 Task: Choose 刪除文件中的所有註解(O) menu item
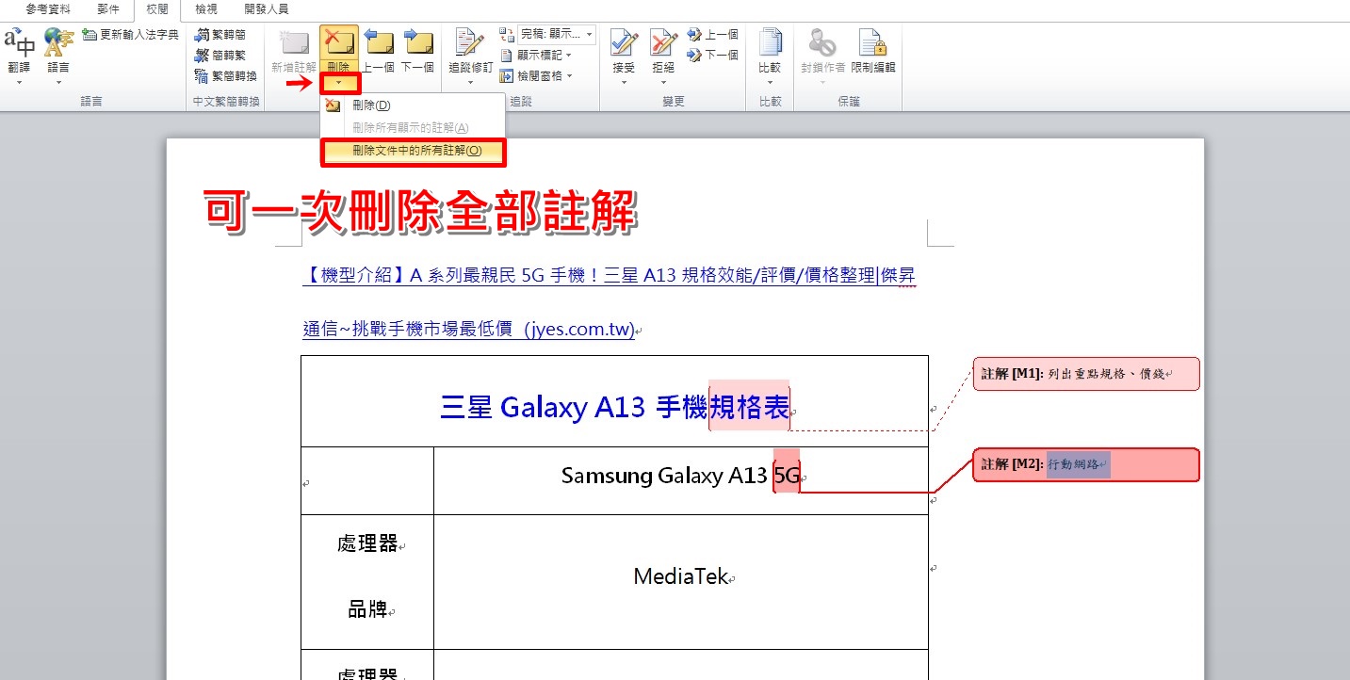(413, 151)
